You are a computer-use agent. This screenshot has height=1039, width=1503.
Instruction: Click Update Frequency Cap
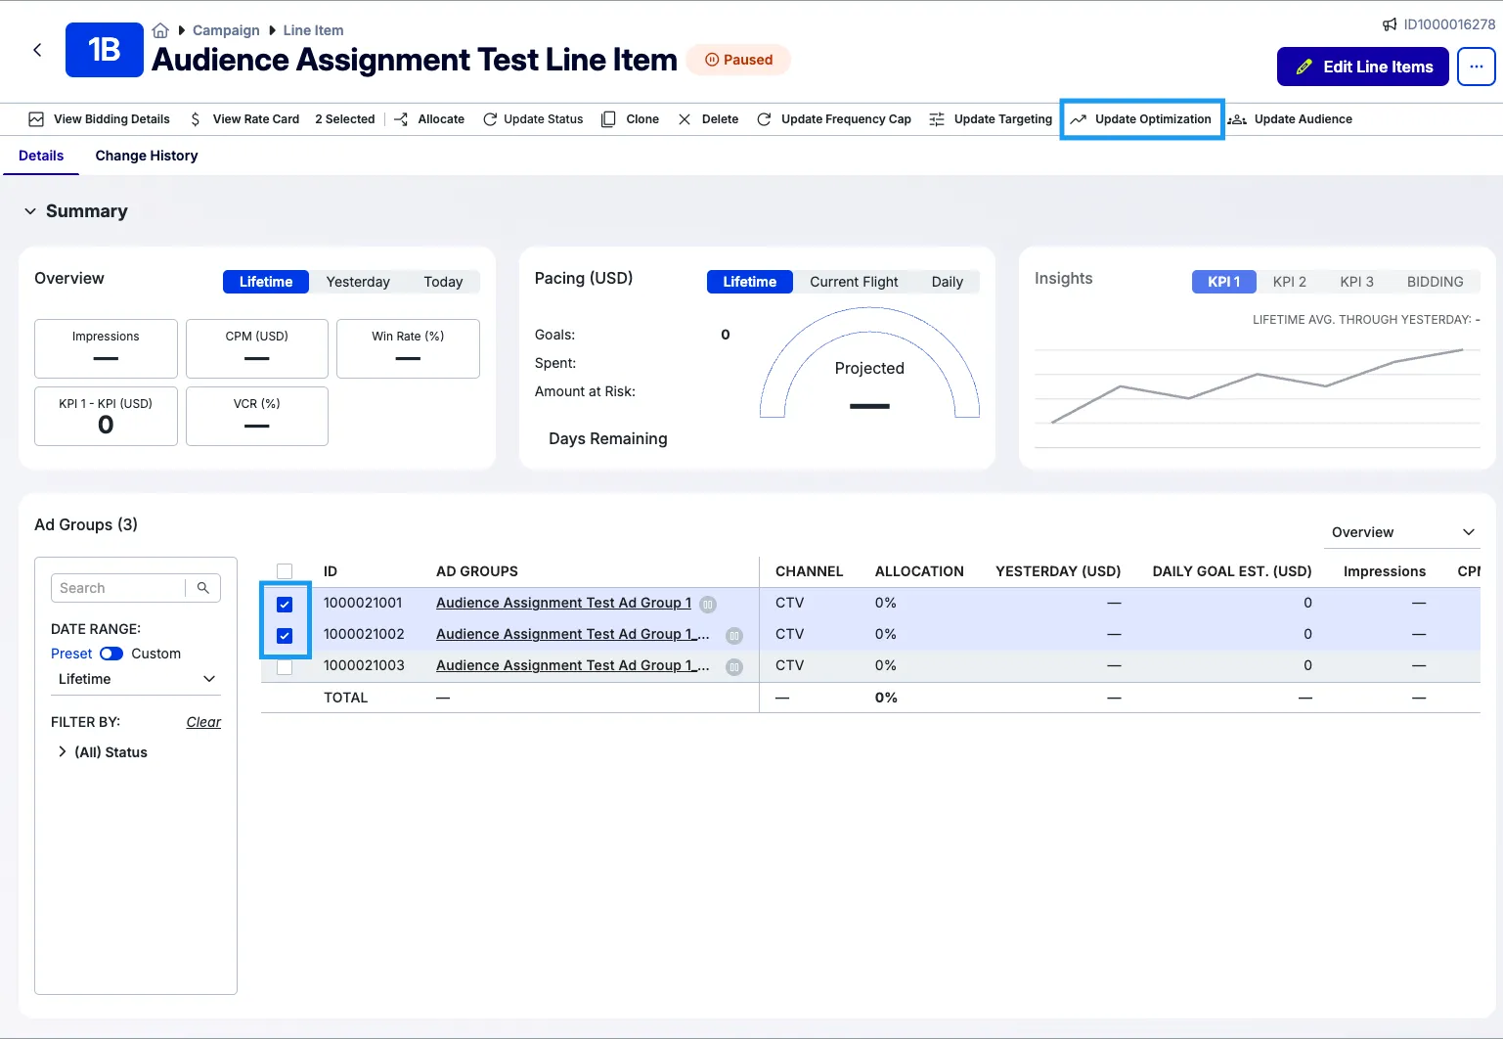pos(834,119)
